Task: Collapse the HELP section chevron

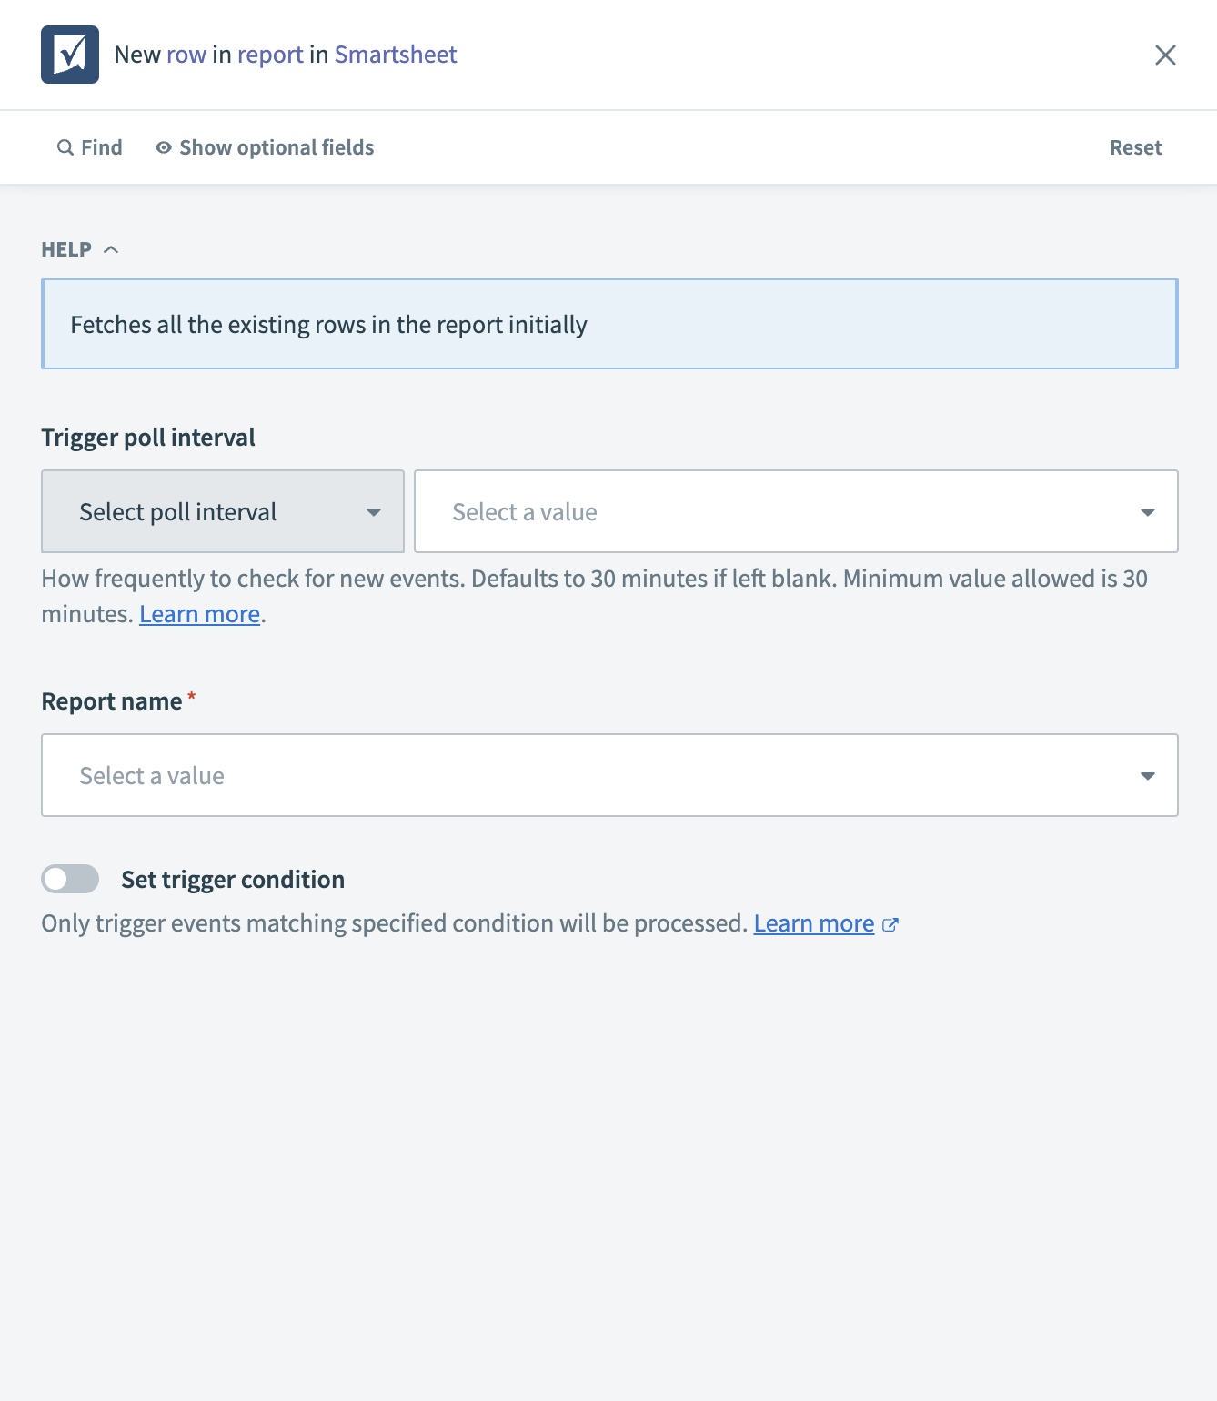Action: tap(111, 249)
